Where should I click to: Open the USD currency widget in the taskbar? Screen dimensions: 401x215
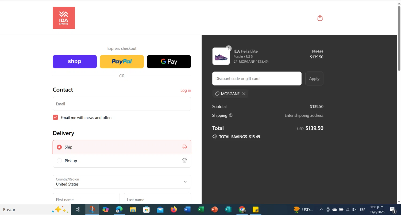coord(303,210)
